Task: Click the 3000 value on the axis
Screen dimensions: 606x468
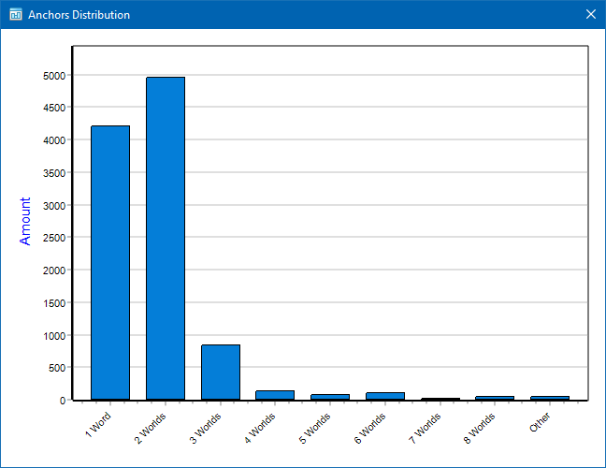Action: [x=54, y=206]
